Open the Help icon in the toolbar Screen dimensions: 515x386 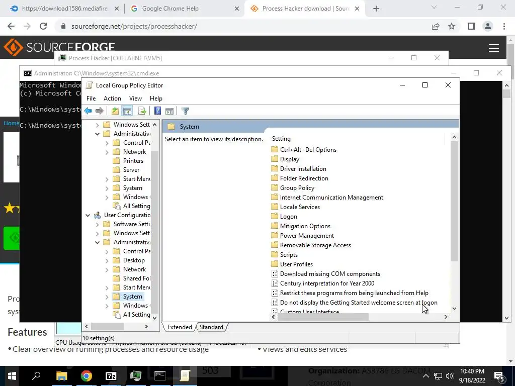(x=157, y=111)
